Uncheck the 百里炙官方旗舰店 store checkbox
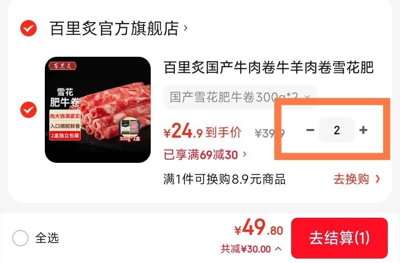 click(28, 28)
